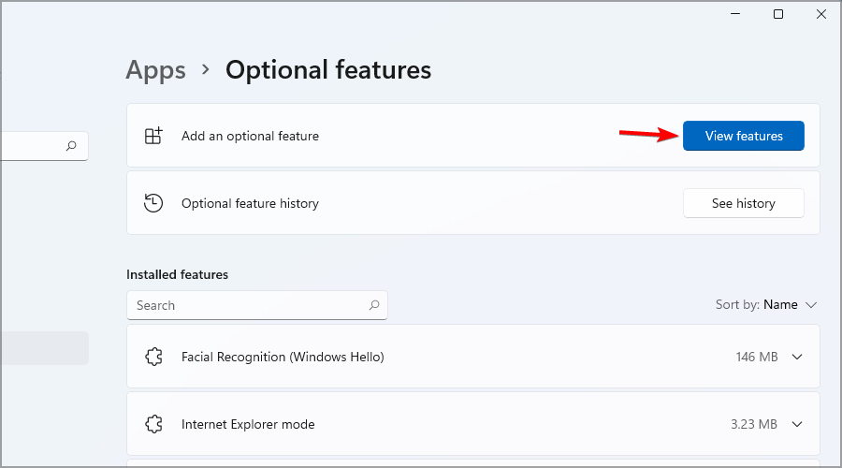Go back to Apps via breadcrumb
The height and width of the screenshot is (468, 842).
(x=155, y=70)
